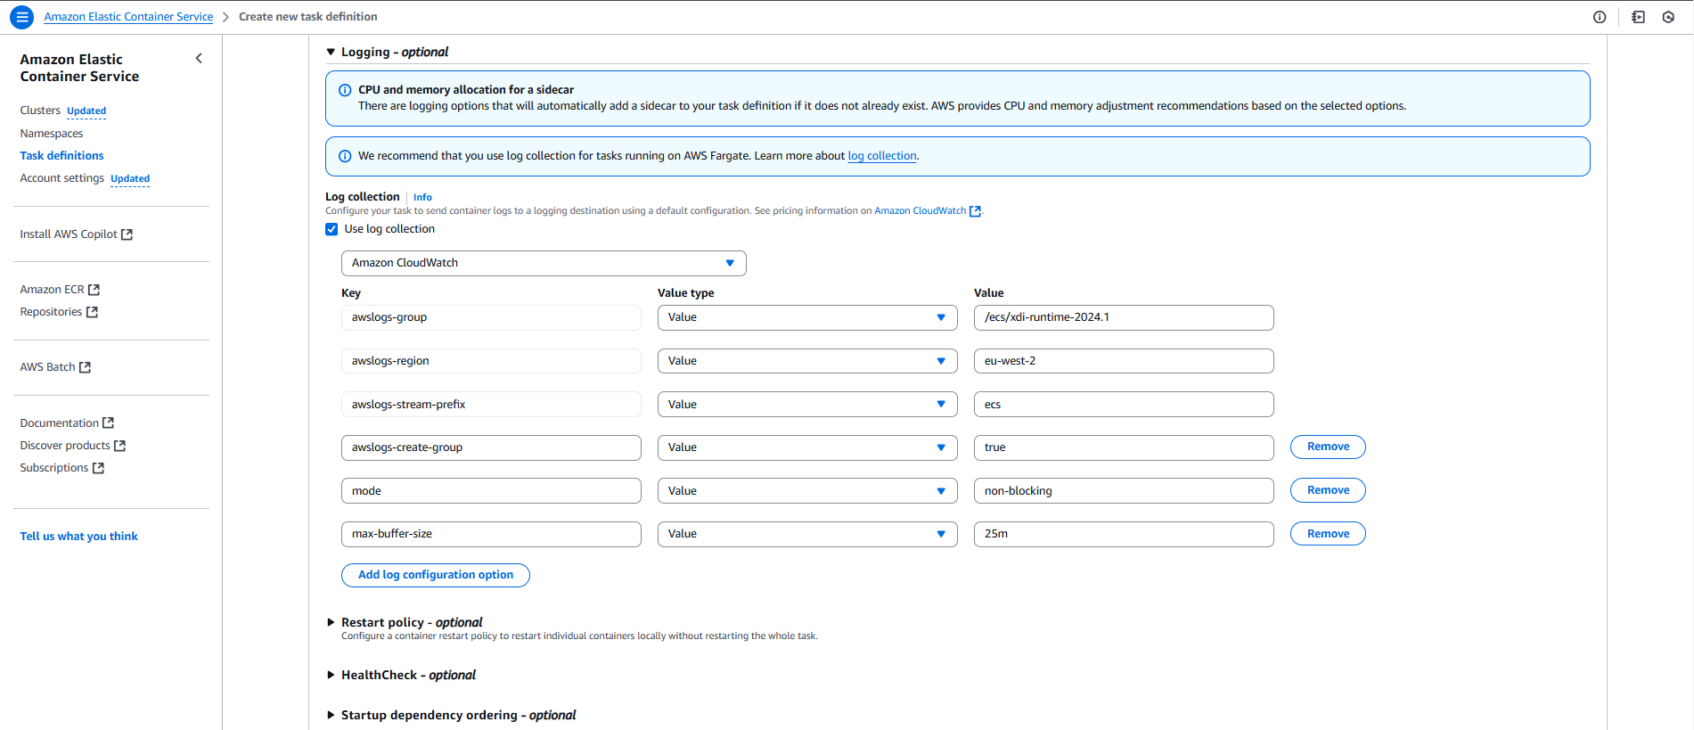
Task: Remove the mode log option
Action: point(1328,490)
